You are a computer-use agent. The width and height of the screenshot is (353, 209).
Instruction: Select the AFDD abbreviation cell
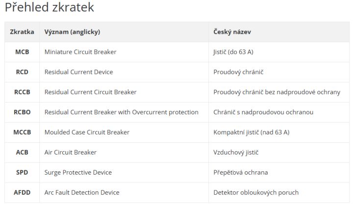pos(22,192)
